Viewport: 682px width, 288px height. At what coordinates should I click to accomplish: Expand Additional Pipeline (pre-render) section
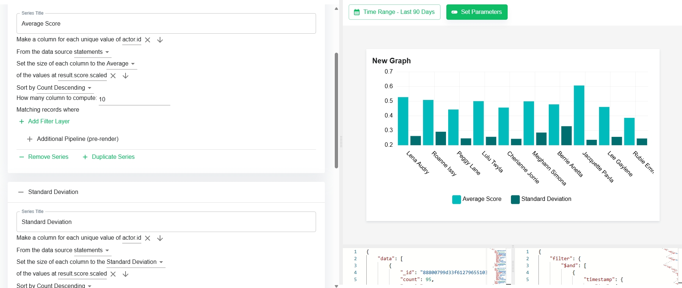coord(73,139)
